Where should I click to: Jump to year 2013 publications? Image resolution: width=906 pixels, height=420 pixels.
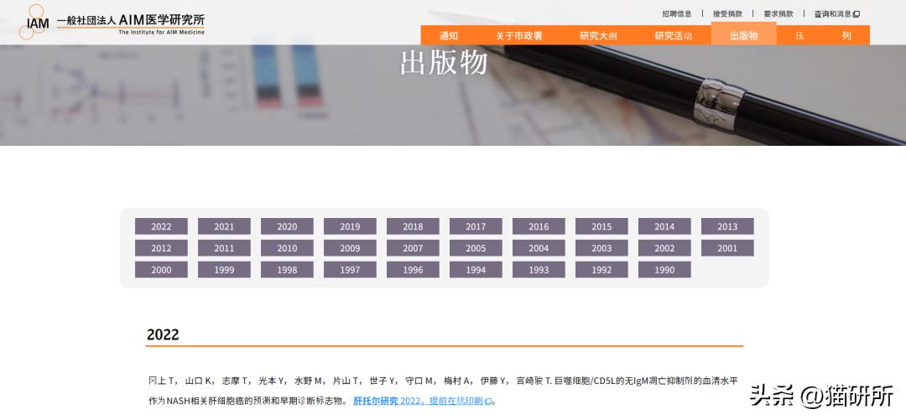pos(727,226)
